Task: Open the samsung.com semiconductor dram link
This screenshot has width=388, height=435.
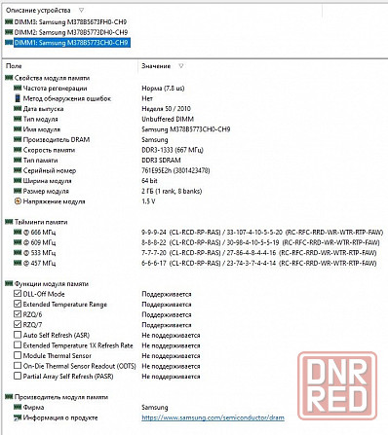Action: (213, 417)
